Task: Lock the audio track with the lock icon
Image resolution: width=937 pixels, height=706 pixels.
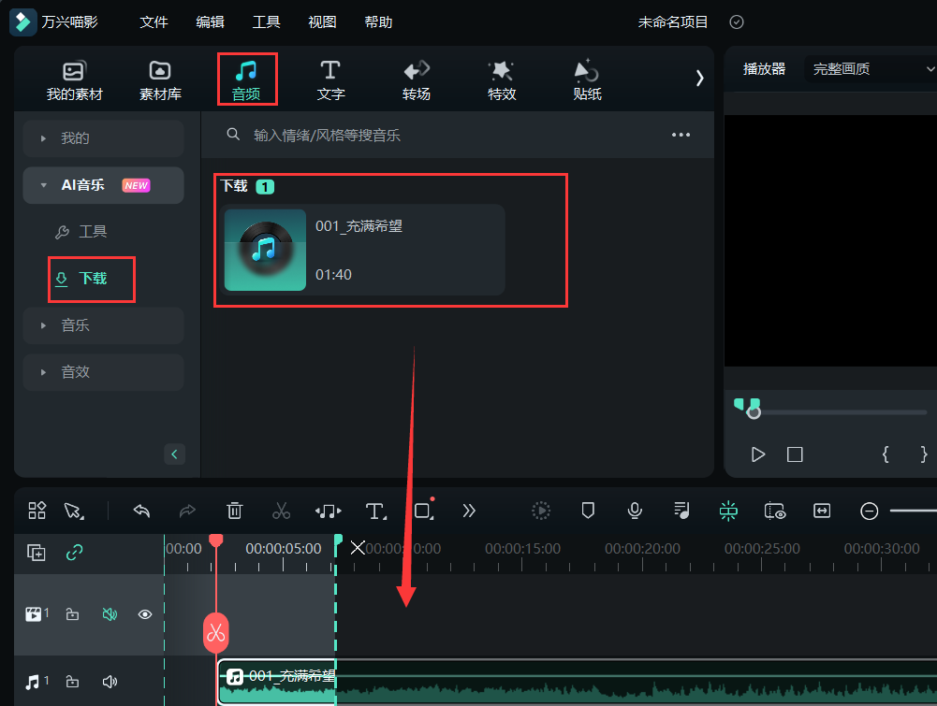Action: 72,682
